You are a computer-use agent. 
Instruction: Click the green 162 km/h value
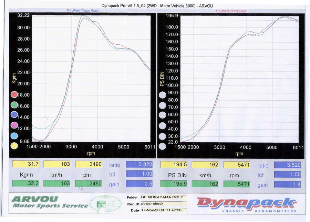[x=205, y=184]
